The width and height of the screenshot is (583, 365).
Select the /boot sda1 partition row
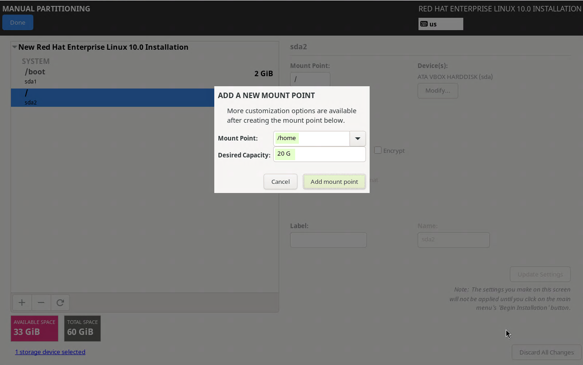tap(144, 76)
